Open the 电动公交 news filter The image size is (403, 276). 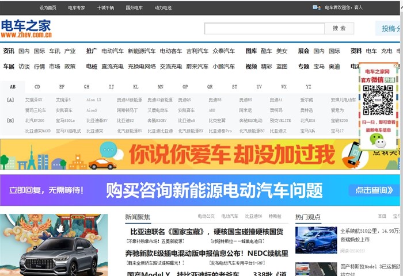(x=206, y=216)
